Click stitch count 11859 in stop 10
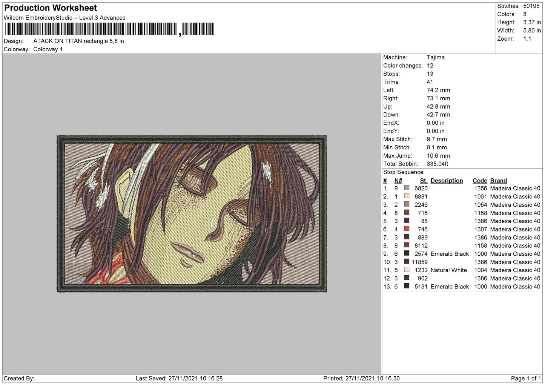 [x=420, y=262]
